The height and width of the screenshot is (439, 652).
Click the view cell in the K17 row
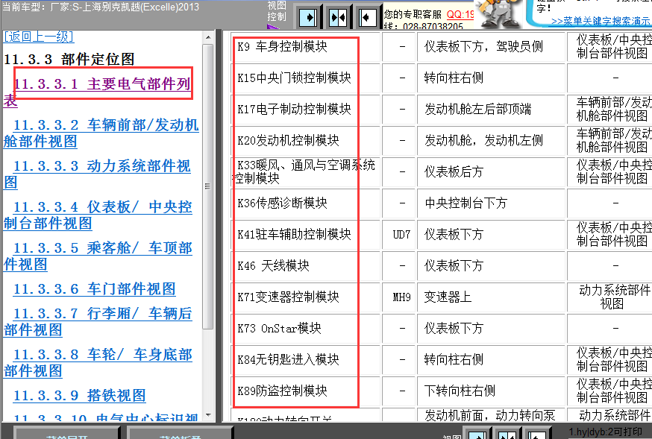(609, 110)
